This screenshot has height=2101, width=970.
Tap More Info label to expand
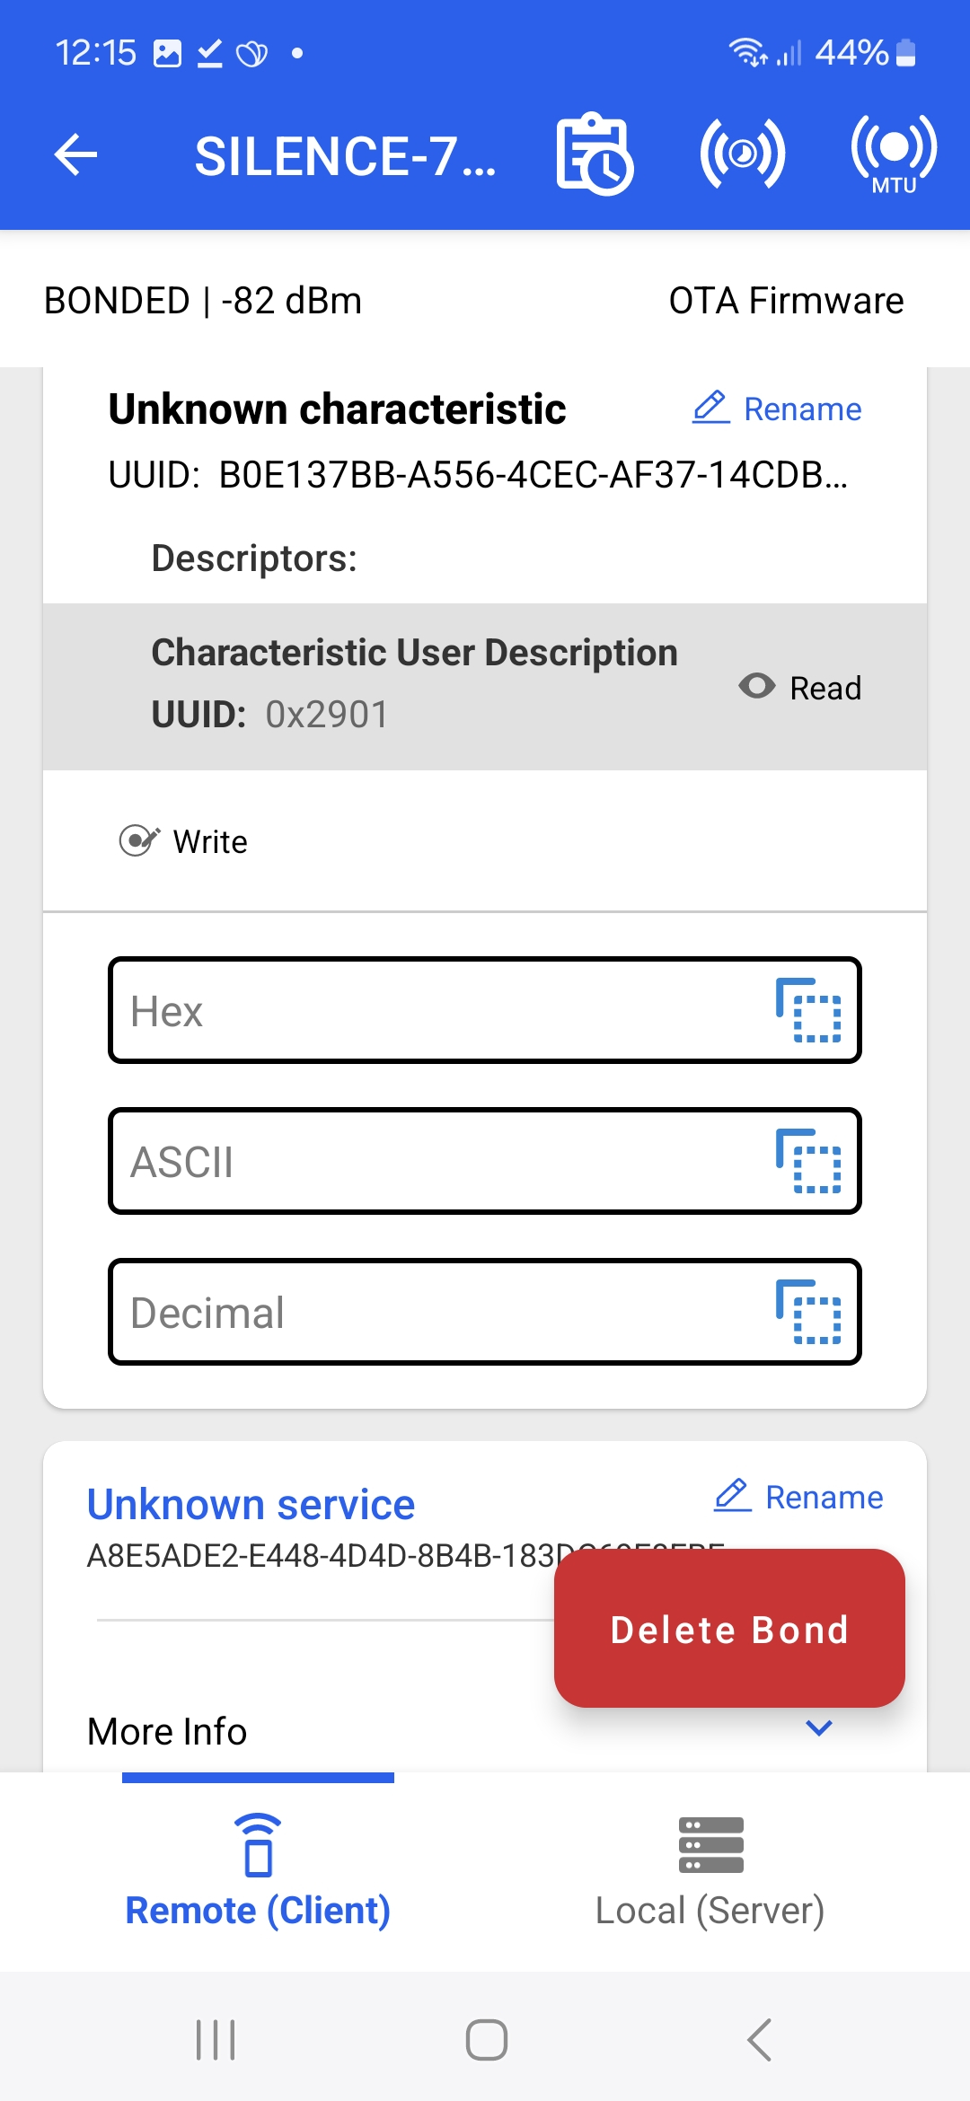(167, 1731)
